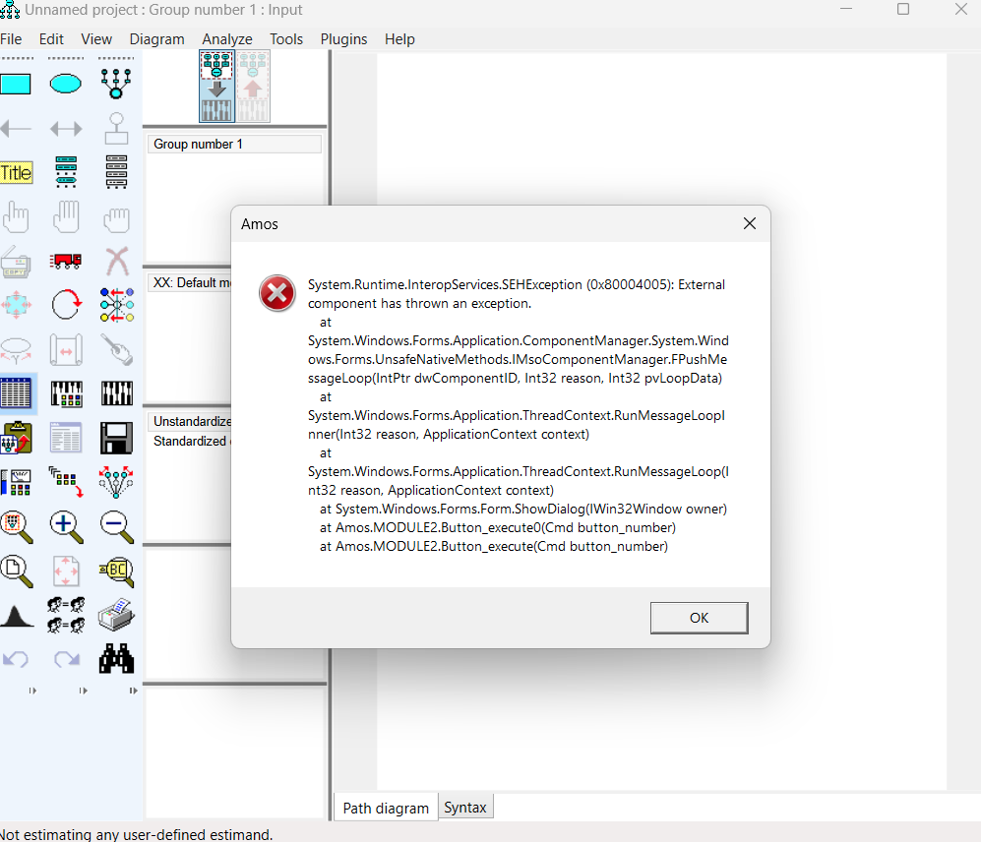Toggle View the output path diagram button
This screenshot has width=981, height=842.
click(253, 87)
